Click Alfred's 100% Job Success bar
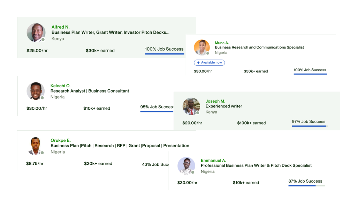357x207 pixels. pyautogui.click(x=165, y=54)
